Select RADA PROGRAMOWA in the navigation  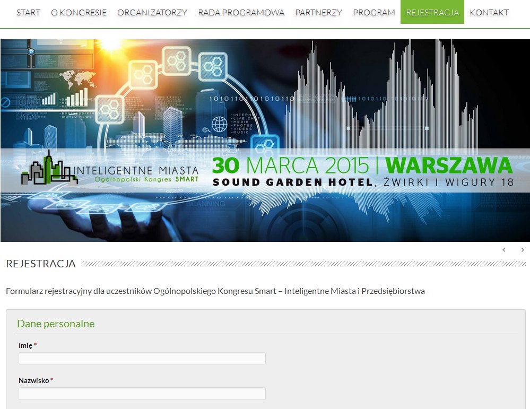(x=241, y=13)
